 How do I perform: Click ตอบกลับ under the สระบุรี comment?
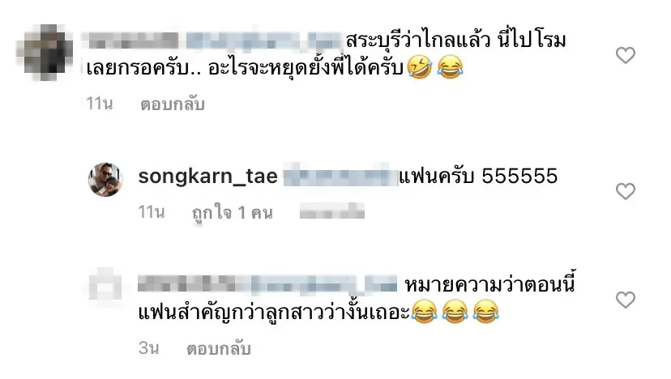[173, 104]
